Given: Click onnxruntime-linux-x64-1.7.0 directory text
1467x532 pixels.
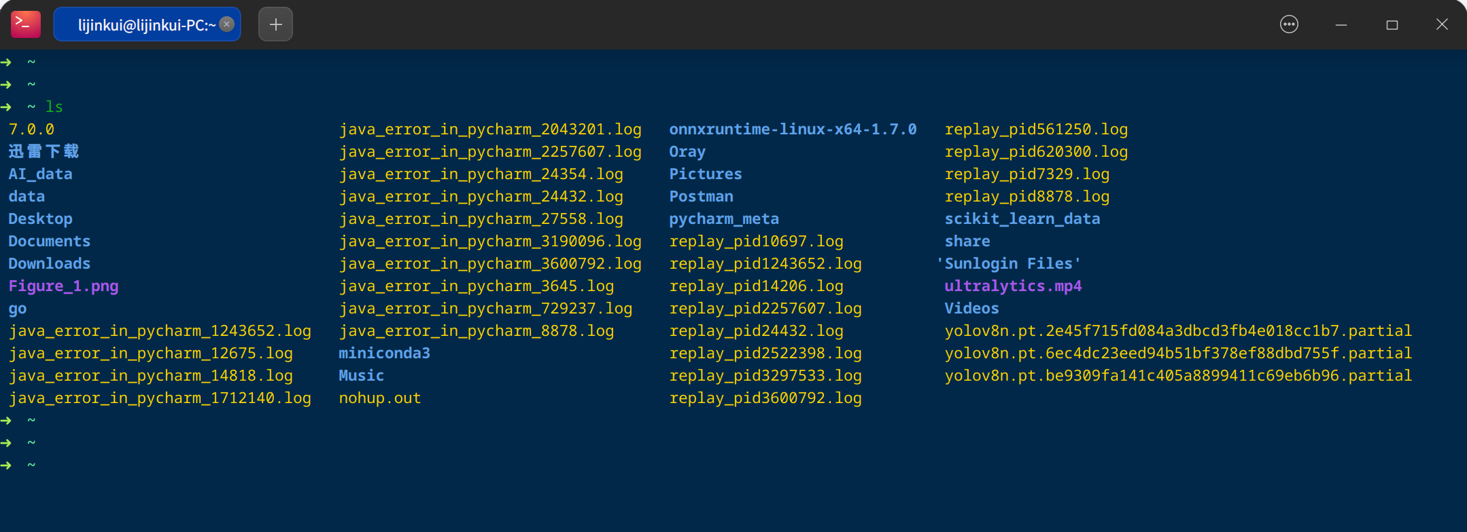Looking at the screenshot, I should tap(793, 129).
